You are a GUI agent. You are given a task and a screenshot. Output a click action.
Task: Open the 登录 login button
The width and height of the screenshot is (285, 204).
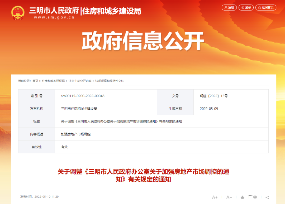[x=246, y=7]
